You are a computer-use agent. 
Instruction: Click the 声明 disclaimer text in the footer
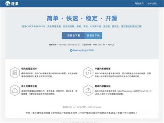[81, 113]
